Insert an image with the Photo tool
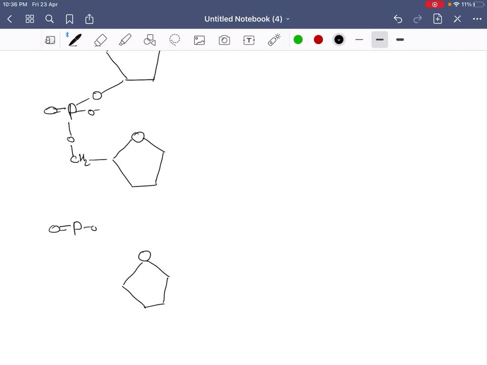 (x=199, y=40)
